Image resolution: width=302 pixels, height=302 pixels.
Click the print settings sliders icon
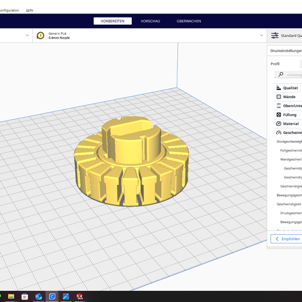274,36
